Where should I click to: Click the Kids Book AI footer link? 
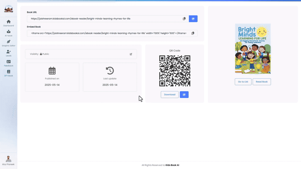point(172,165)
